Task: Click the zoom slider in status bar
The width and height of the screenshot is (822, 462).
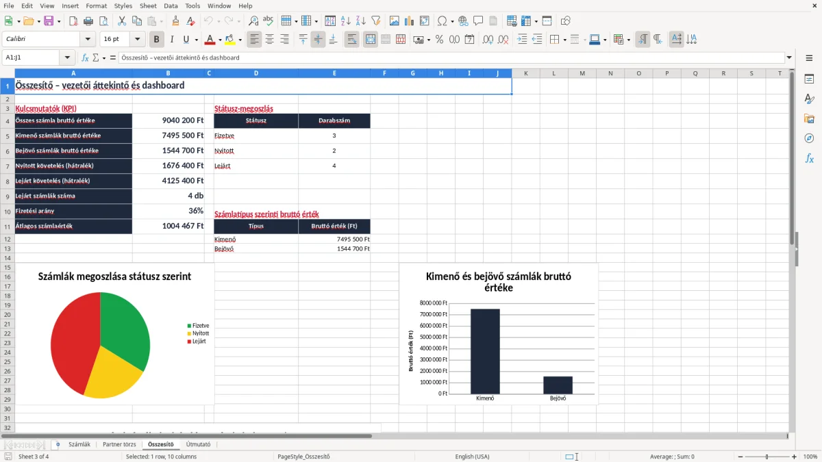Action: point(767,457)
